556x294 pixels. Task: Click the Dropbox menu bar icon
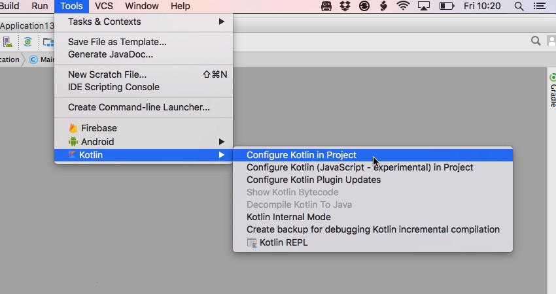tap(345, 6)
